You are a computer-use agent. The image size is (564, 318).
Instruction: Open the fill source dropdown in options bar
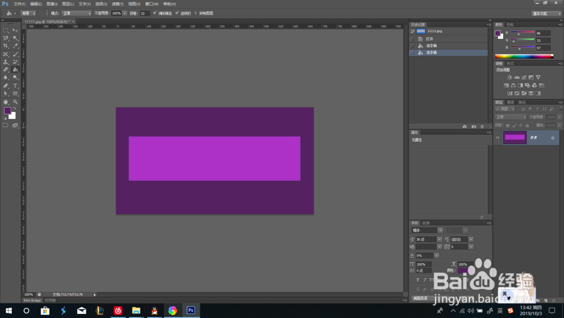(x=29, y=14)
